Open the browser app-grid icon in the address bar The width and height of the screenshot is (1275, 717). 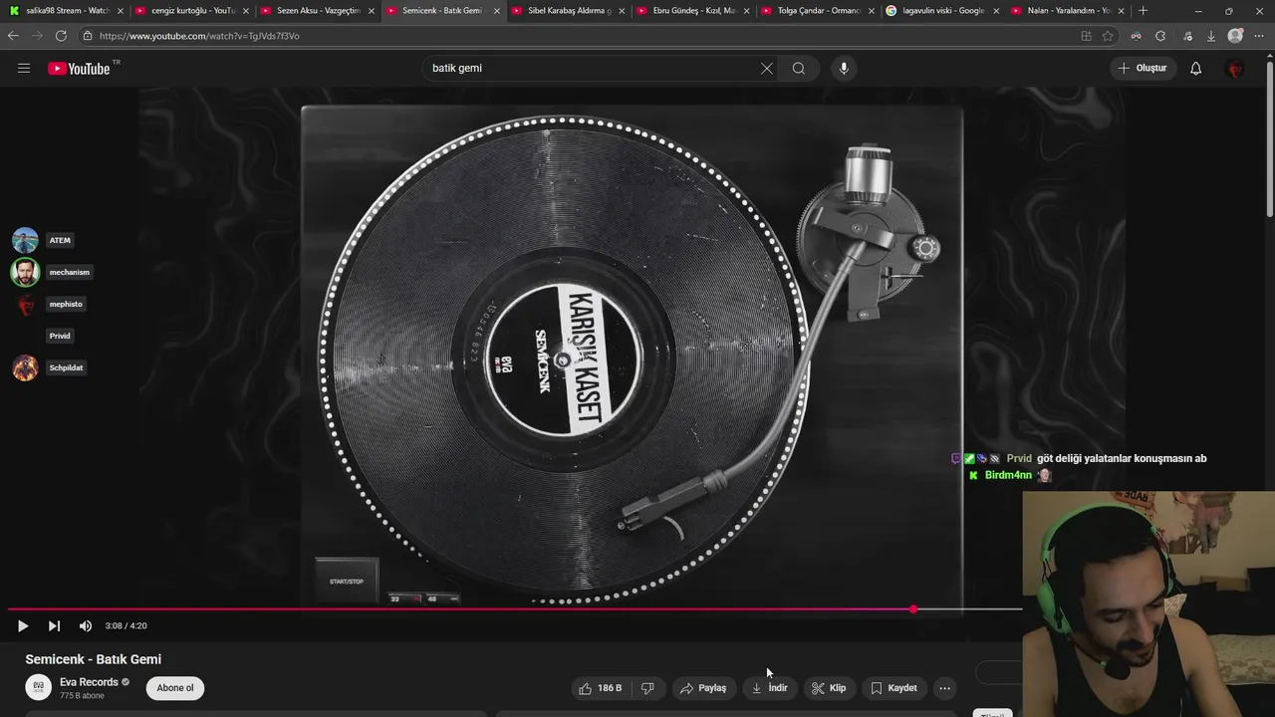[1086, 36]
